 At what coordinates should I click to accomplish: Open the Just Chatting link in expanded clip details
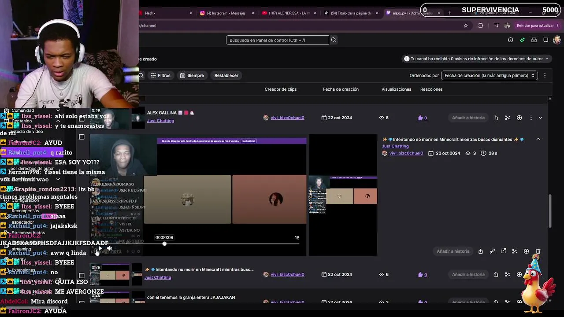point(395,146)
